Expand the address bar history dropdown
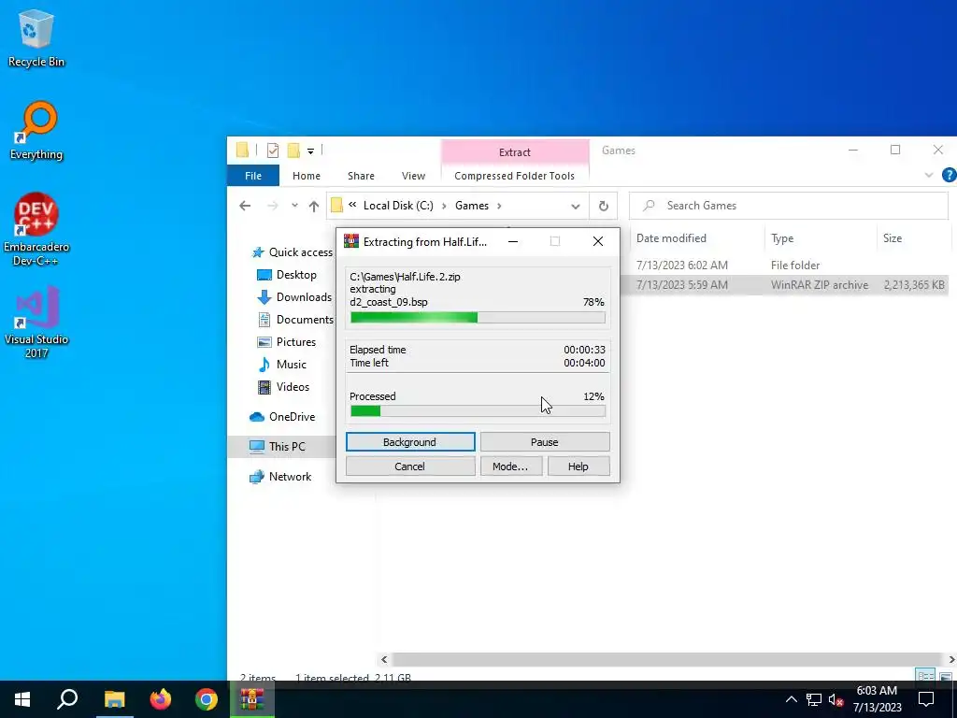957x718 pixels. tap(575, 207)
